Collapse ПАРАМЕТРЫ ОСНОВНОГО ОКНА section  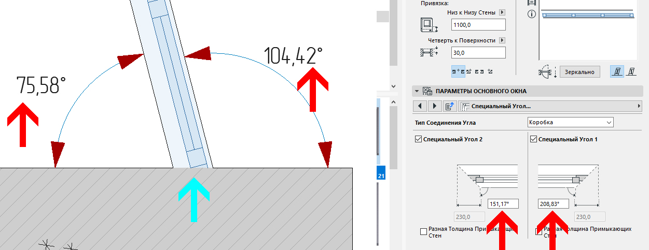417,91
